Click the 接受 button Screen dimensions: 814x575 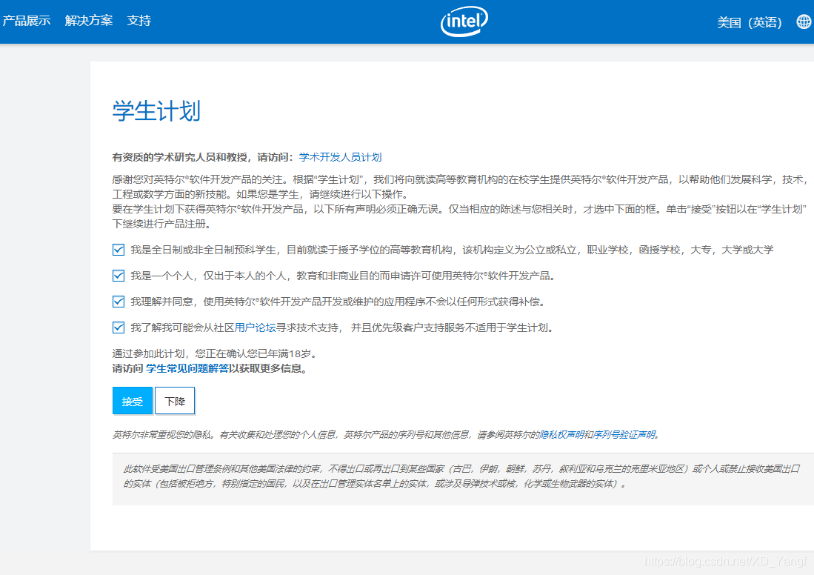[133, 401]
